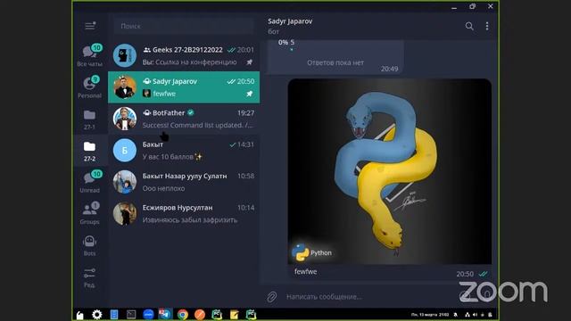The width and height of the screenshot is (571, 321).
Task: Open the hamburger main menu
Action: coord(90,26)
